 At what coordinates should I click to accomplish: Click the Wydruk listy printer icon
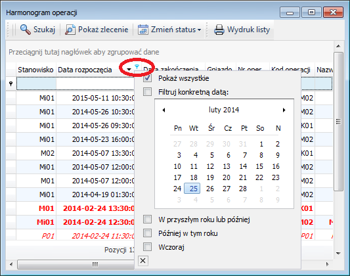tap(219, 30)
